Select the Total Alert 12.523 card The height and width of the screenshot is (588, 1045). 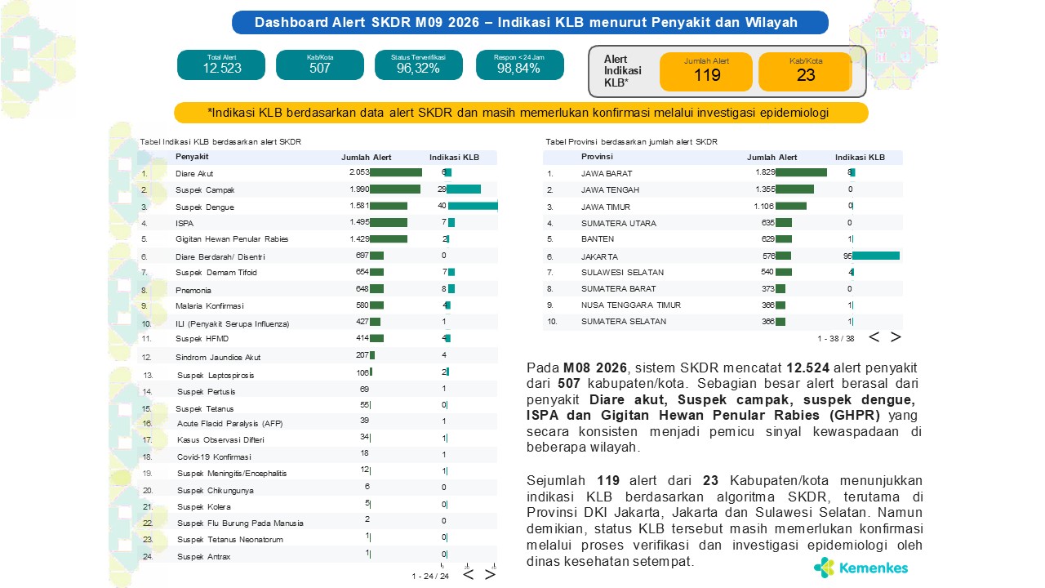click(x=221, y=65)
